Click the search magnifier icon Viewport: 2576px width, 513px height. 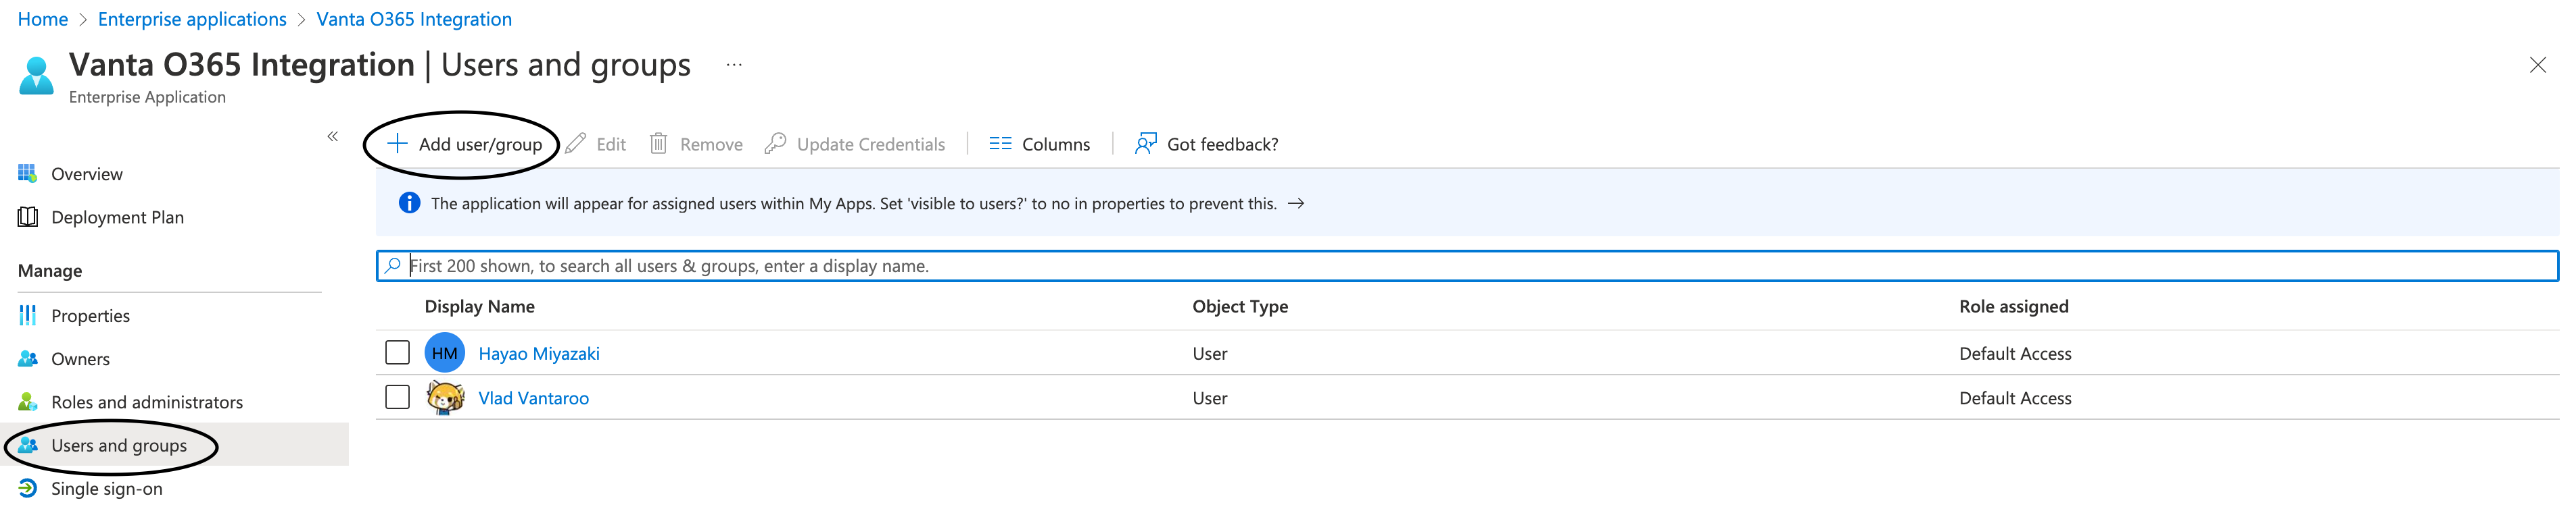393,265
